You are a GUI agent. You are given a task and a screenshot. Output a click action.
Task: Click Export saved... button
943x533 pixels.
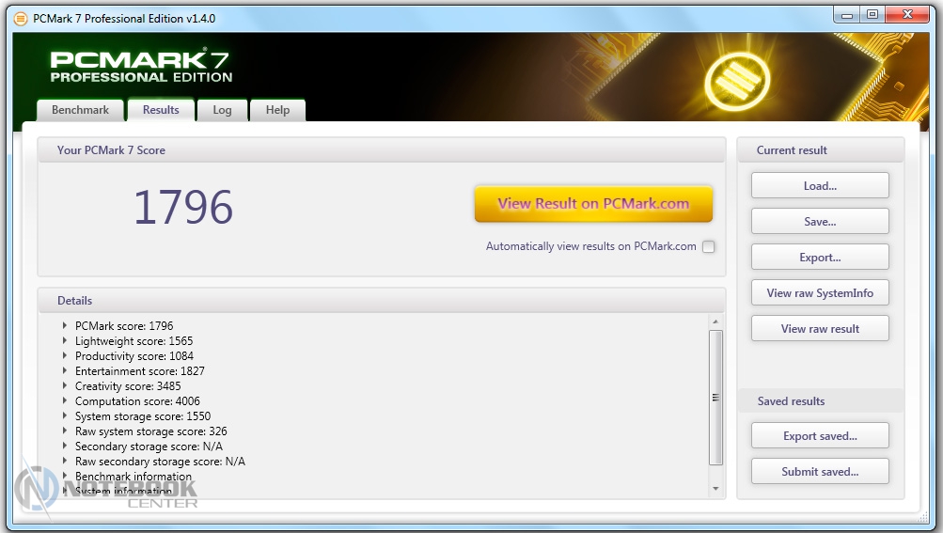[819, 436]
